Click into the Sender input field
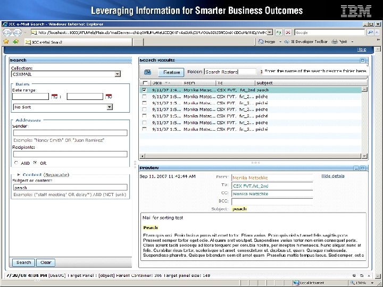Screen dimensions: 383x287 [70, 133]
